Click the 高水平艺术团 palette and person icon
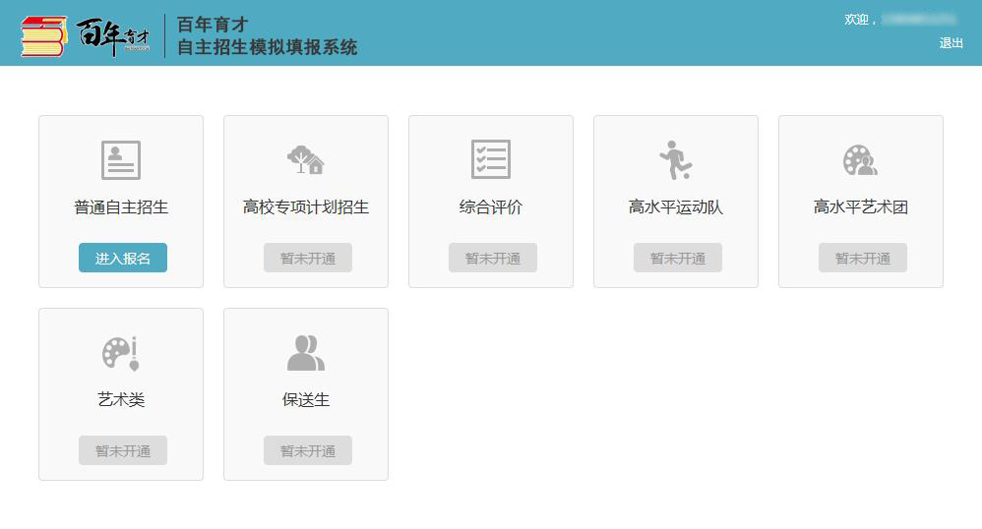The height and width of the screenshot is (529, 982). [x=860, y=160]
